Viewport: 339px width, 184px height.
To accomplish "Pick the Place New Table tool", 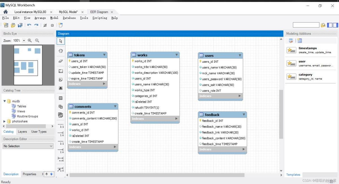I will [x=60, y=98].
